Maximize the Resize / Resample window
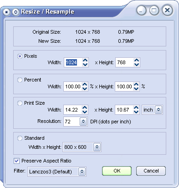Viewport: 179px width, 188px height. (x=154, y=10)
